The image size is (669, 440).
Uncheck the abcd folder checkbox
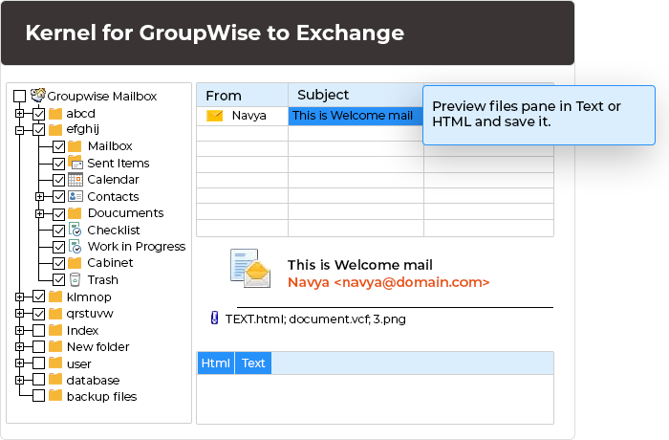coord(39,114)
